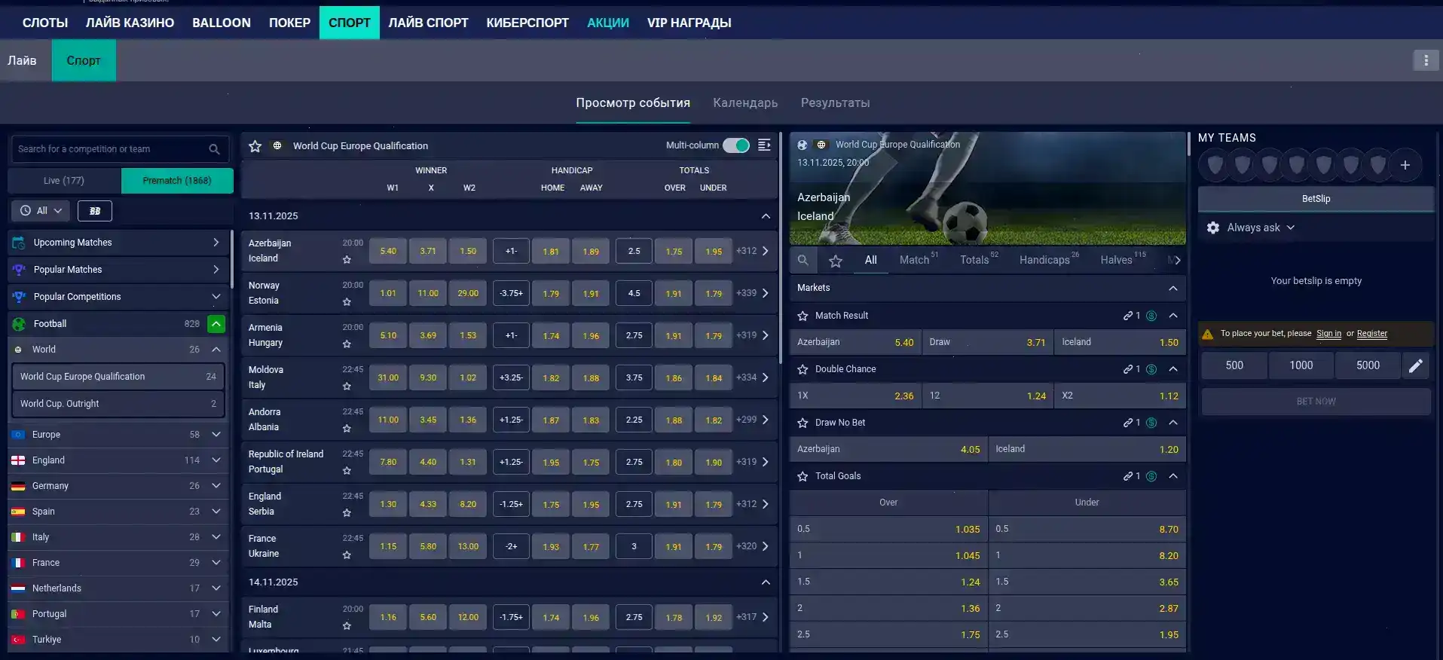This screenshot has height=660, width=1443.
Task: Favorite the World Cup Europe Qualification league star
Action: pos(255,146)
